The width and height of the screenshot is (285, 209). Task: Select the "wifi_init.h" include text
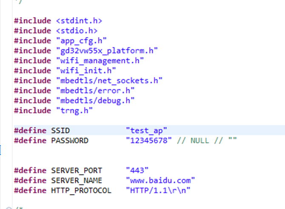(85, 71)
